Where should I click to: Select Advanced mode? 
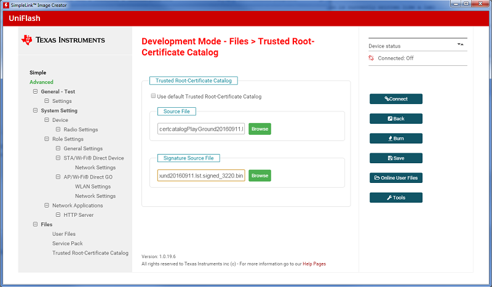[x=41, y=82]
